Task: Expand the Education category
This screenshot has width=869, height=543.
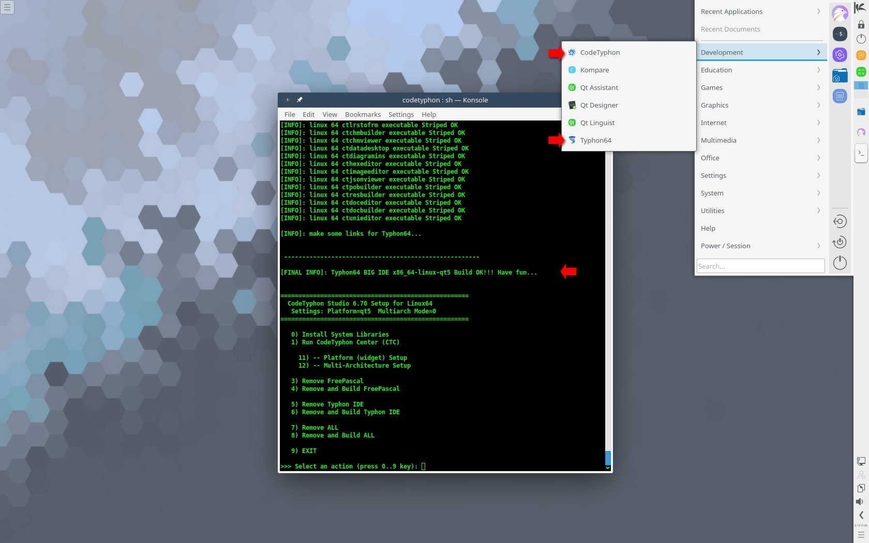Action: click(760, 70)
